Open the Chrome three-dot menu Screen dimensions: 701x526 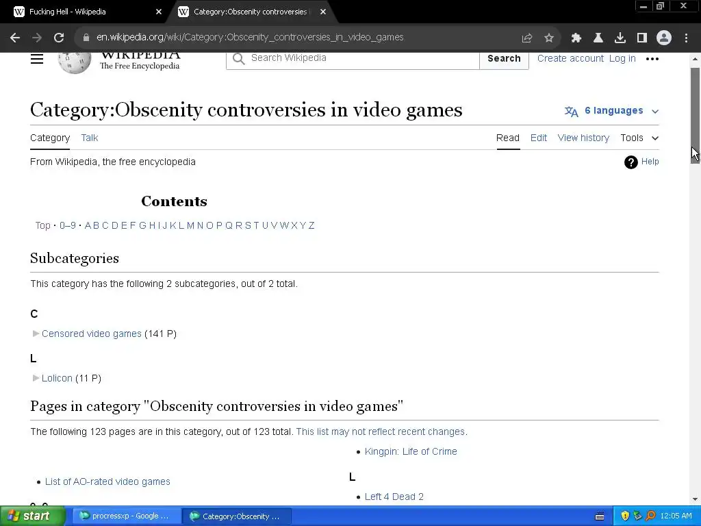(x=686, y=38)
